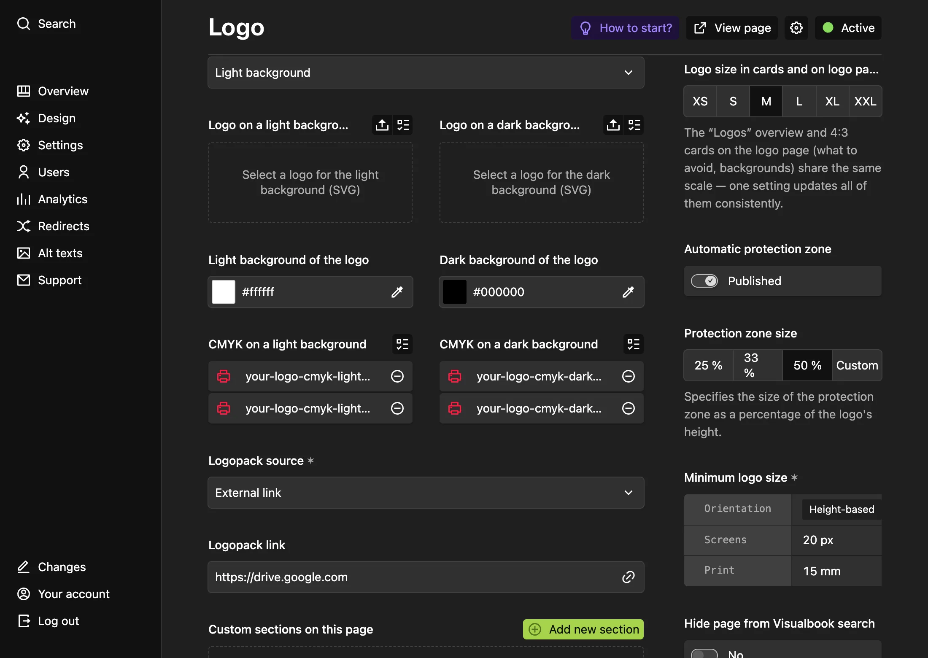Toggle the Automatic protection zone Published switch

tap(704, 281)
